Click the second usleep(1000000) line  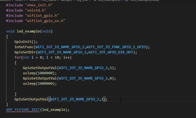point(40,84)
